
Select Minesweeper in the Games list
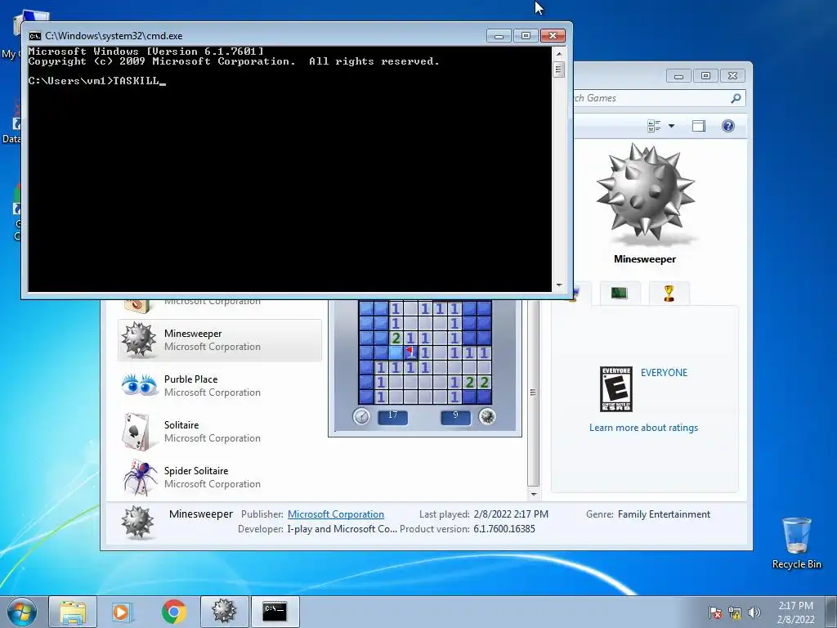219,340
